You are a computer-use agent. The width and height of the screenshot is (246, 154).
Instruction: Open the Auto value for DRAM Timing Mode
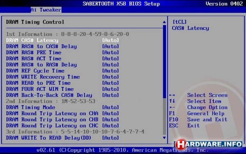[x=110, y=107]
